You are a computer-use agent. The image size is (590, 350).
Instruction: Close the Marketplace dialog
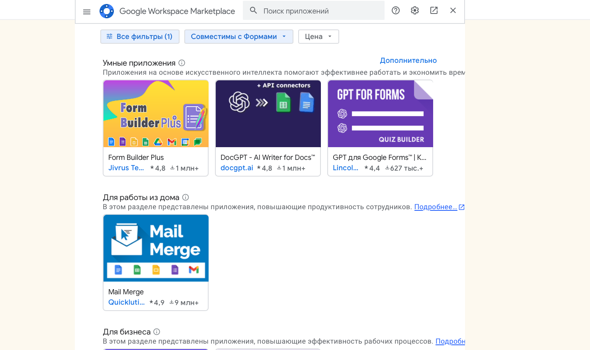tap(453, 10)
